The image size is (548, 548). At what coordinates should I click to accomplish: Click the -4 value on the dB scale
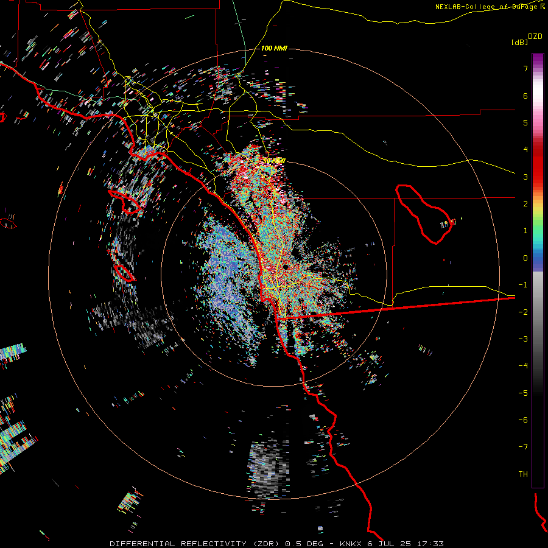click(523, 365)
